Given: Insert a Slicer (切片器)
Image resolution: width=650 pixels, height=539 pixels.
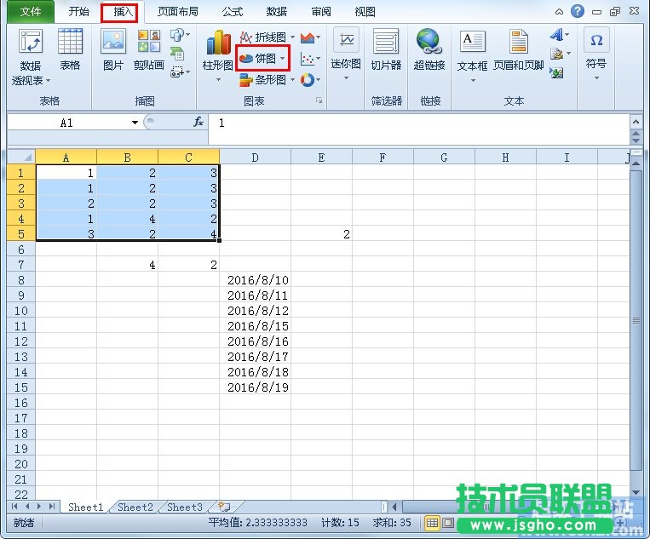Looking at the screenshot, I should 386,49.
